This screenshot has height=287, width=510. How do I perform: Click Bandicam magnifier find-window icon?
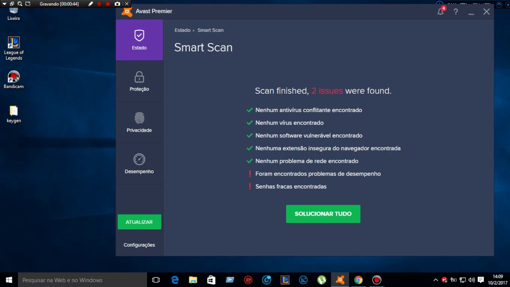point(20,4)
